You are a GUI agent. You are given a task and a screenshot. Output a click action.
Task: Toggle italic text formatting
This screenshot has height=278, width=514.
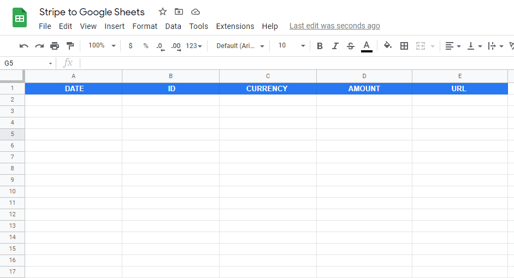point(335,46)
